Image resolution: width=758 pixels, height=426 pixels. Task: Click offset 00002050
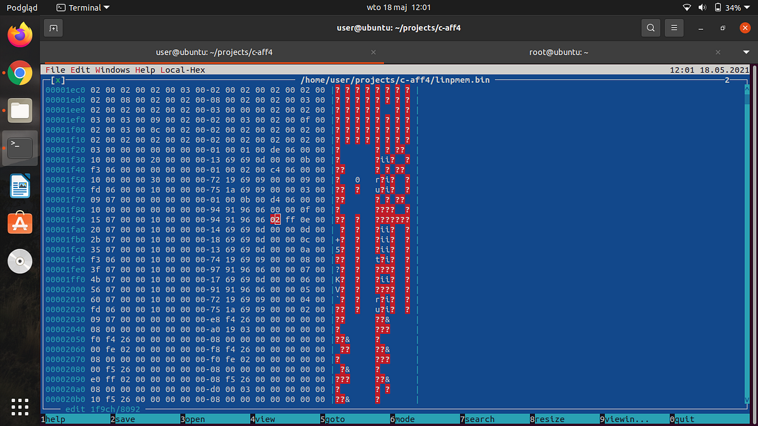point(65,339)
